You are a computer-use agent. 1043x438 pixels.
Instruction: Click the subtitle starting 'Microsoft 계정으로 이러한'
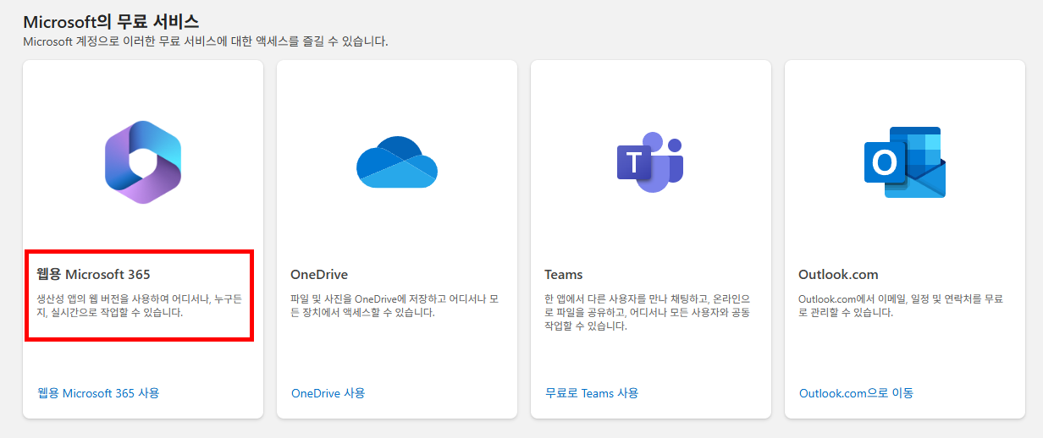point(206,41)
